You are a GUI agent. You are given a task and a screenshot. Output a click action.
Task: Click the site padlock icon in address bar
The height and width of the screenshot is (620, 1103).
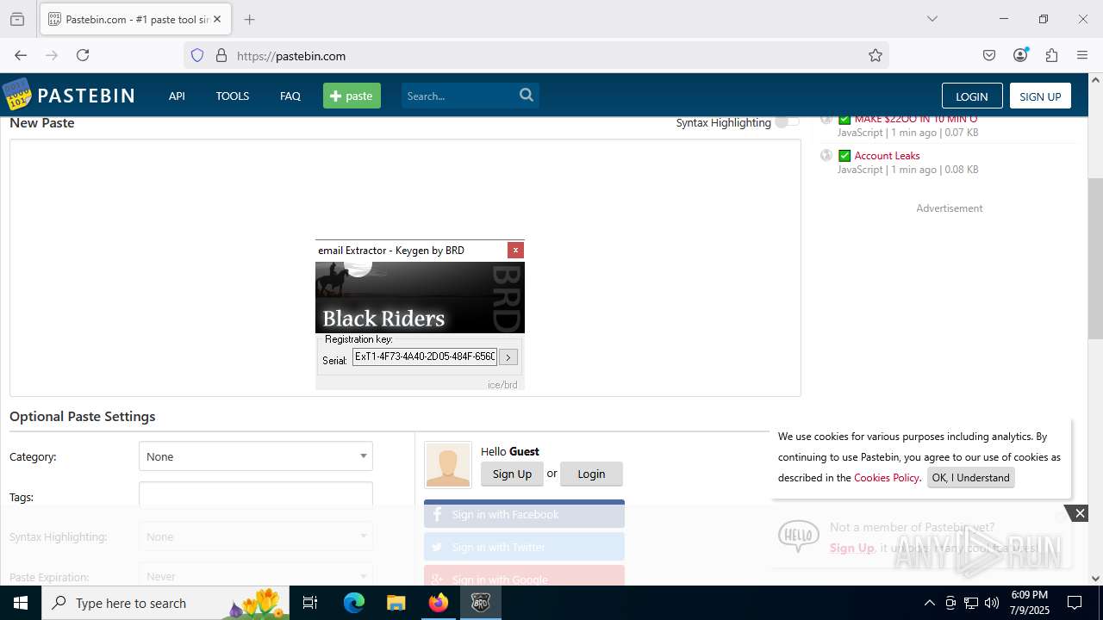coord(221,55)
